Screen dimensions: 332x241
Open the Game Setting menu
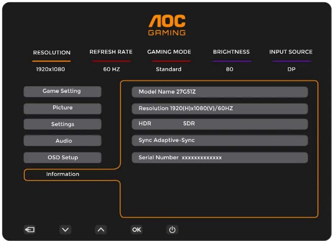(62, 91)
